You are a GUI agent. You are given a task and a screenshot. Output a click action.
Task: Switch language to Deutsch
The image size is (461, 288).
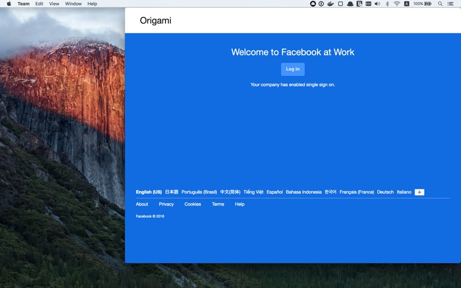tap(385, 192)
